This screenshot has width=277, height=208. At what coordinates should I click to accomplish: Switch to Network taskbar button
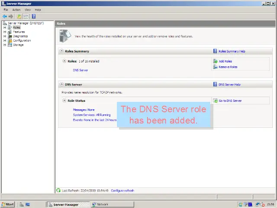[113, 205]
